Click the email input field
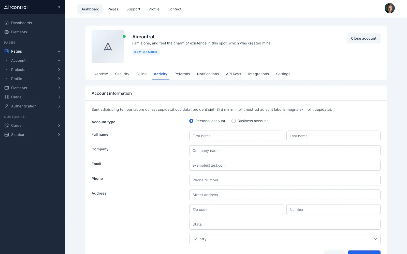 coord(285,165)
